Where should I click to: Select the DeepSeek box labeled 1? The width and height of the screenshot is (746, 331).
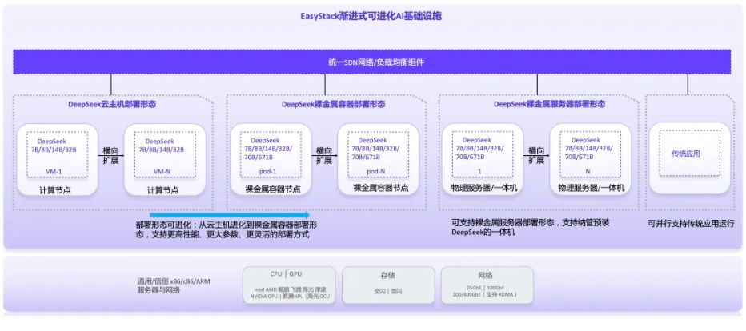(x=483, y=155)
